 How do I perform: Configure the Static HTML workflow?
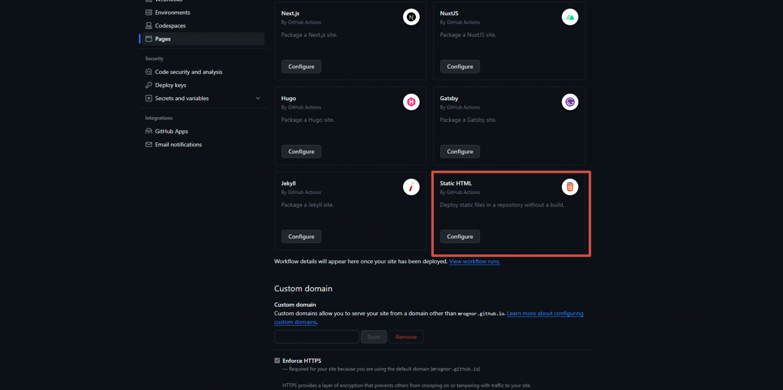click(460, 237)
